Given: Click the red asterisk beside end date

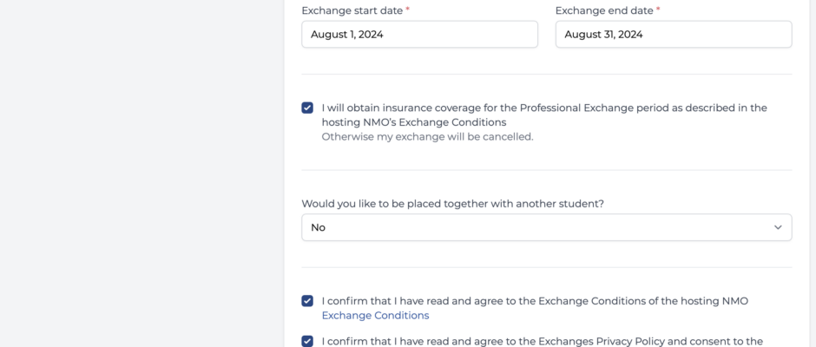Looking at the screenshot, I should point(658,10).
